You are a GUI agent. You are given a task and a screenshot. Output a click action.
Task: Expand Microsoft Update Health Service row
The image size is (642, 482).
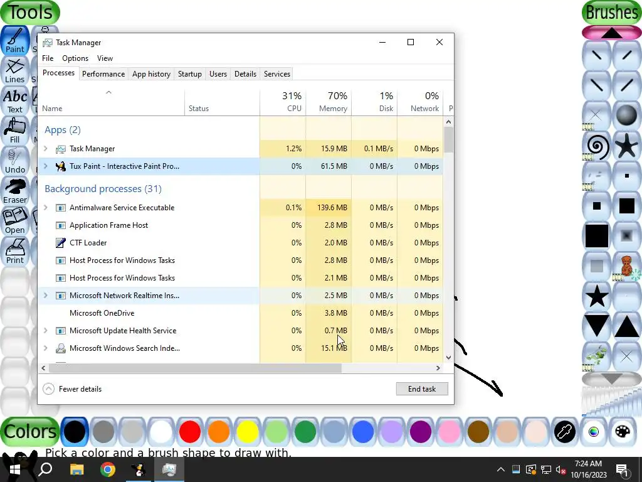(45, 330)
